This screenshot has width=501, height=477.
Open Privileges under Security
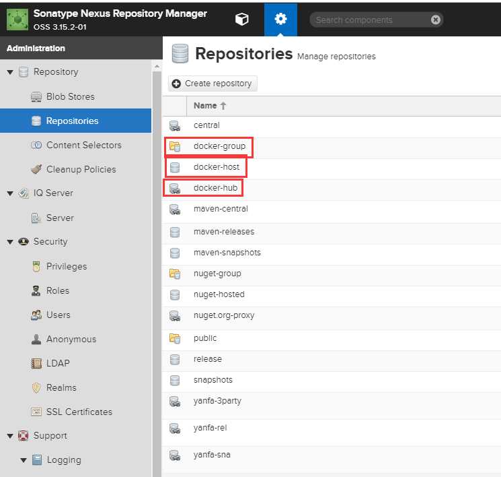(67, 266)
